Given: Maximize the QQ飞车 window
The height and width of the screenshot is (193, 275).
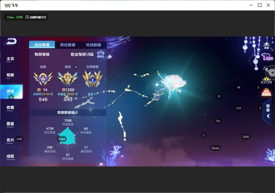Looking at the screenshot, I should tap(260, 5).
